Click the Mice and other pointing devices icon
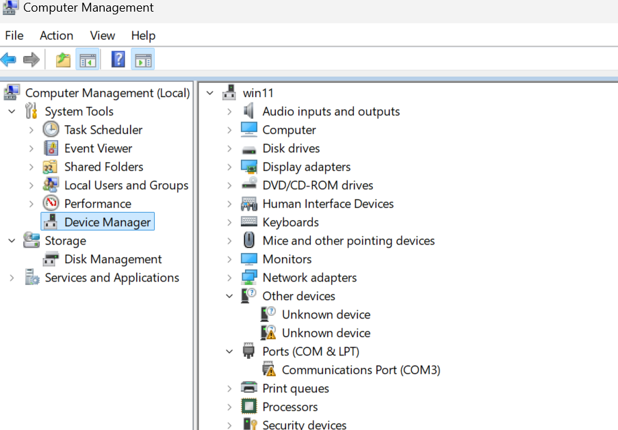Image resolution: width=618 pixels, height=430 pixels. (x=249, y=240)
